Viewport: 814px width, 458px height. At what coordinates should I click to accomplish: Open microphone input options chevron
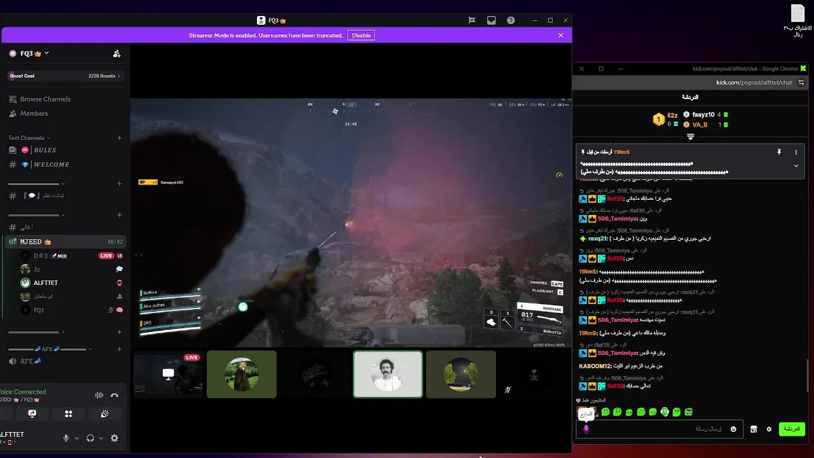tap(76, 438)
